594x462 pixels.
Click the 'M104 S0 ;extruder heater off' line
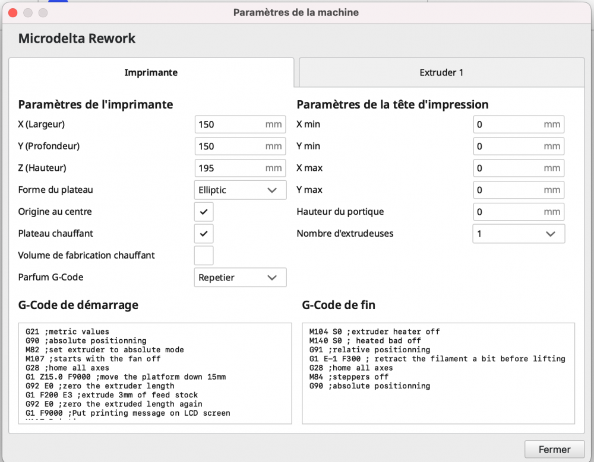(375, 332)
